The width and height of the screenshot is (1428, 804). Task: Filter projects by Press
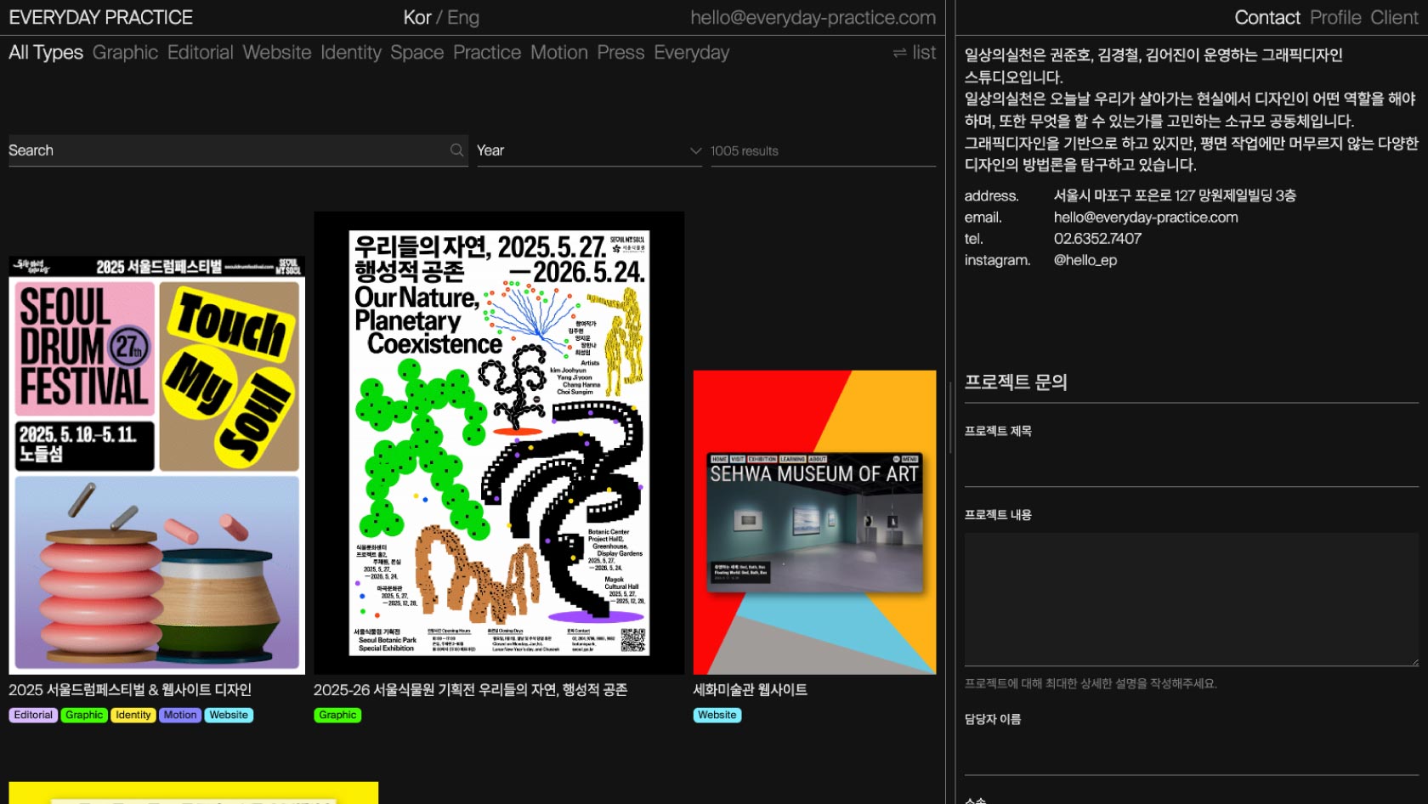621,53
